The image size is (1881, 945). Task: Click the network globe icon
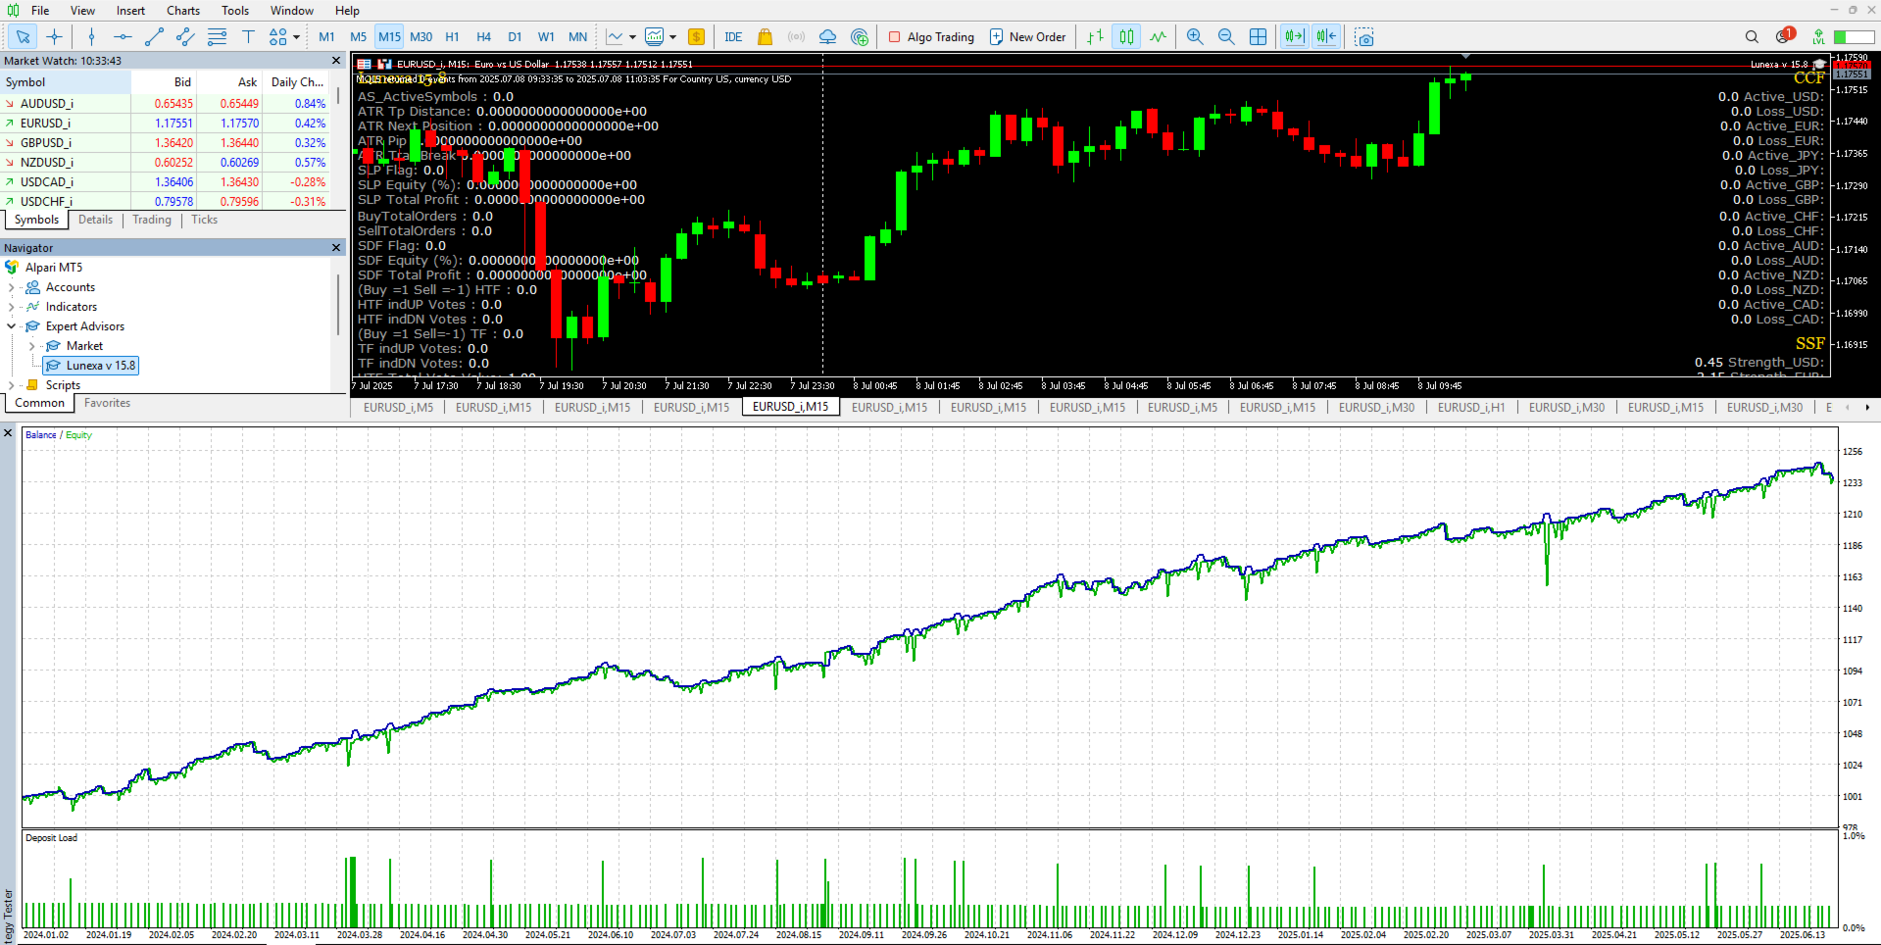[860, 37]
